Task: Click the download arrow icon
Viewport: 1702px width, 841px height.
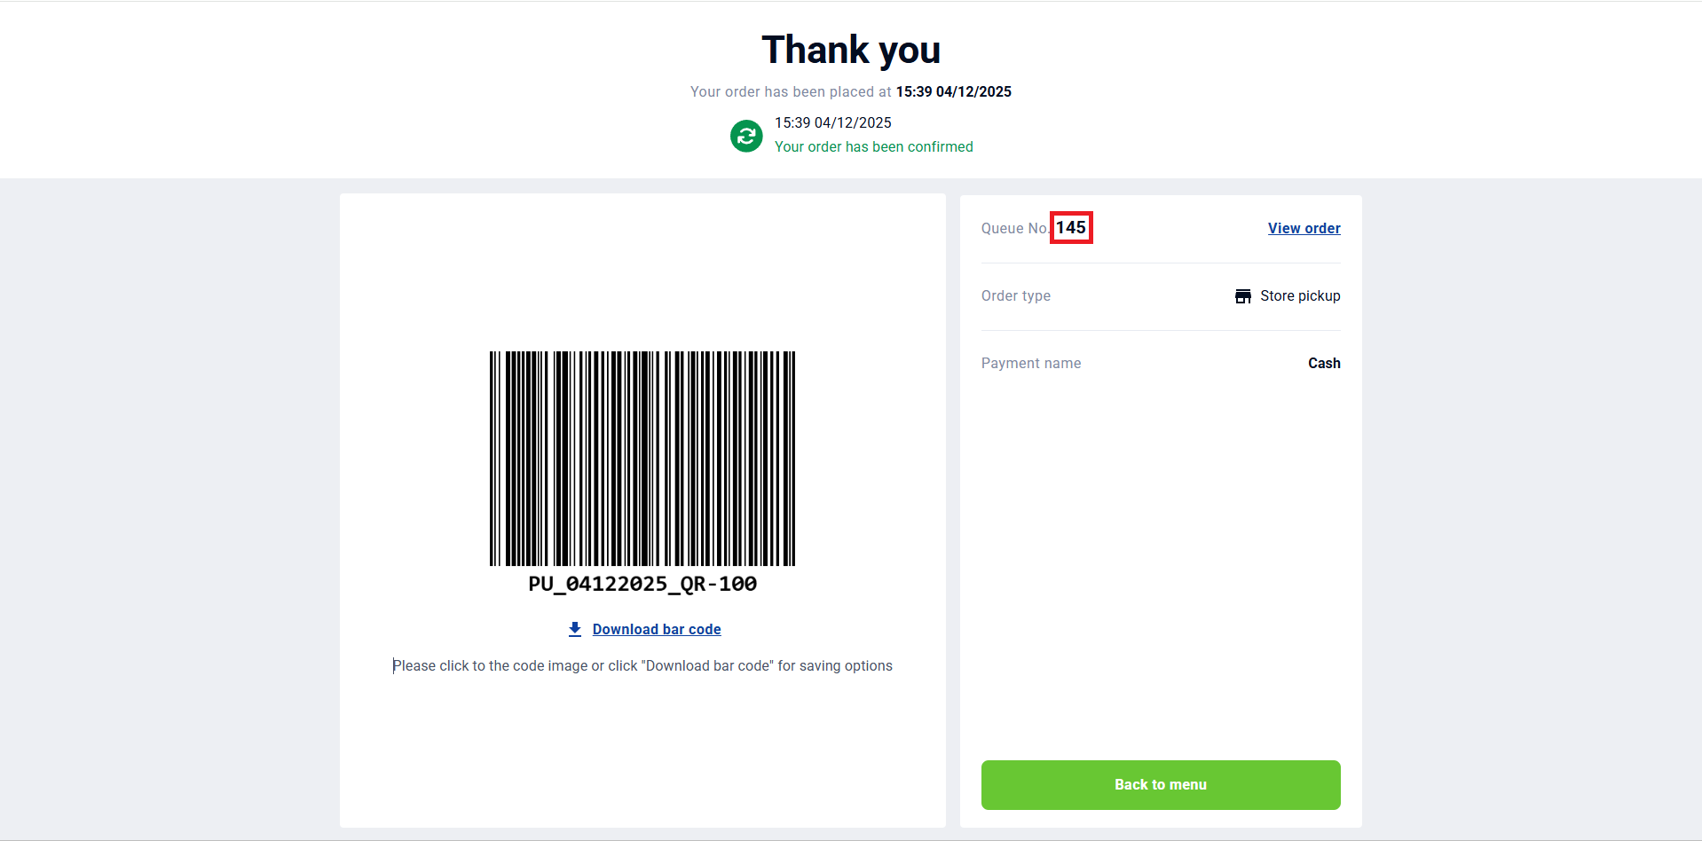Action: point(575,629)
